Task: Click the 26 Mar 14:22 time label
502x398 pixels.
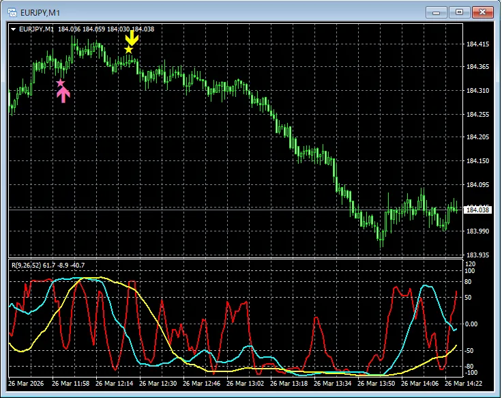Action: coord(463,383)
